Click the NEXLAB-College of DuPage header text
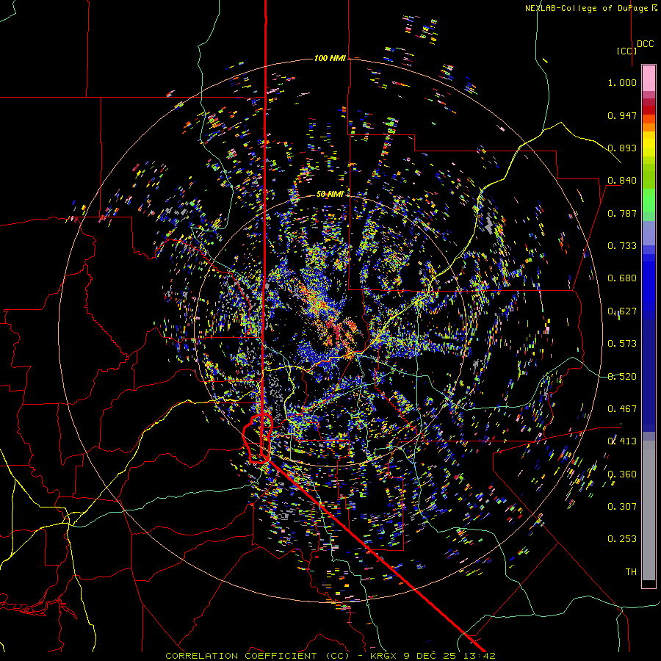661x661 pixels. coord(590,8)
